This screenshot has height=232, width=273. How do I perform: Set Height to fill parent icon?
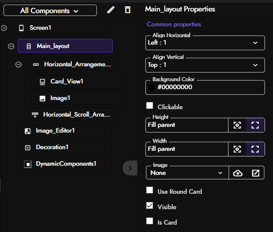255,125
